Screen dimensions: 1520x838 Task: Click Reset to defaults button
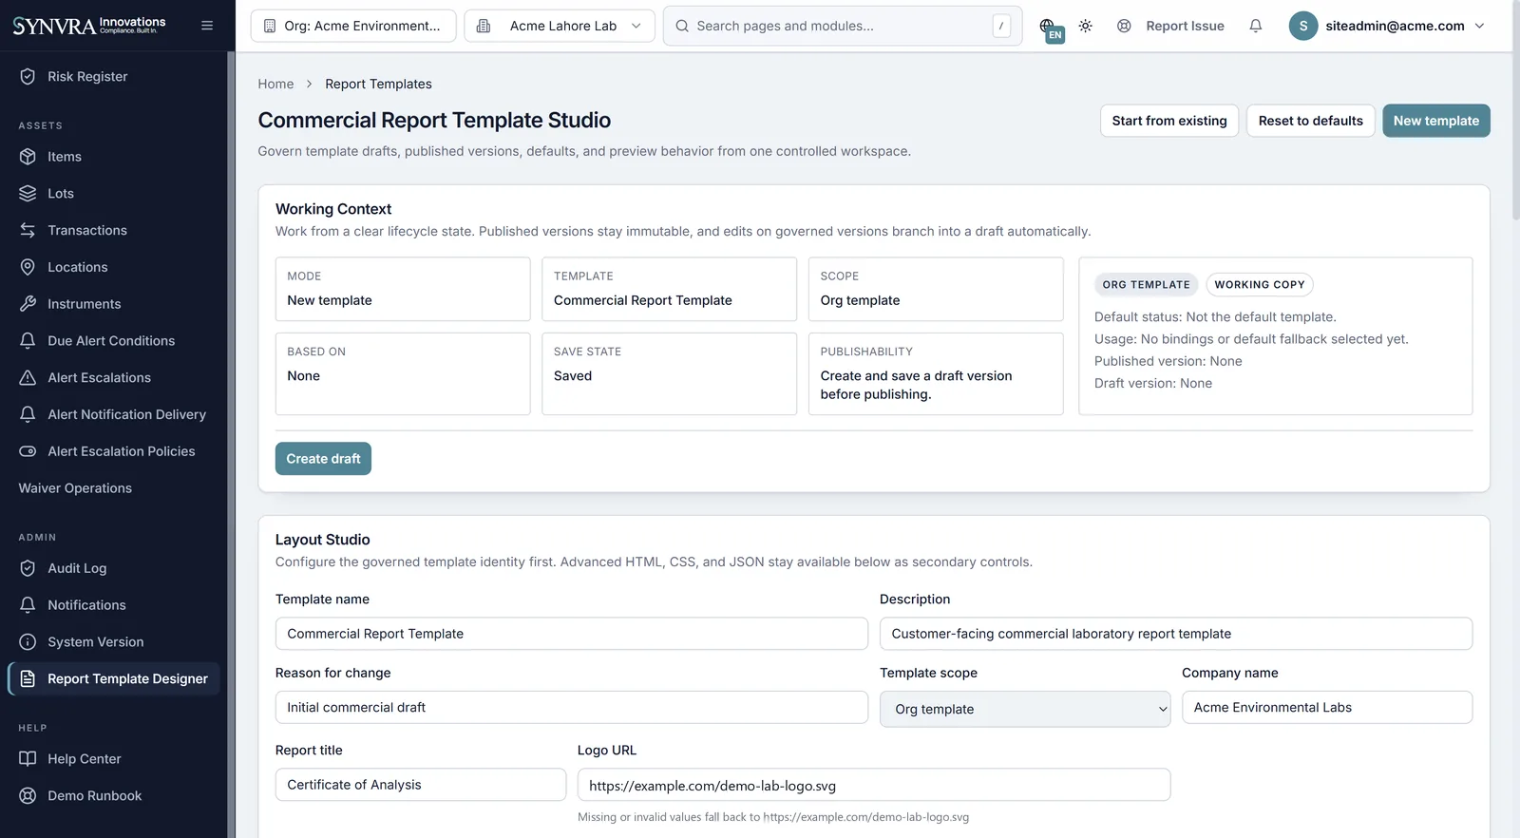[x=1310, y=121]
